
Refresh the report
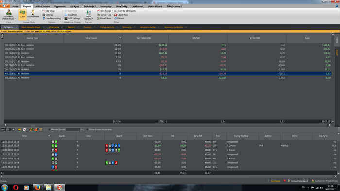coord(119,18)
